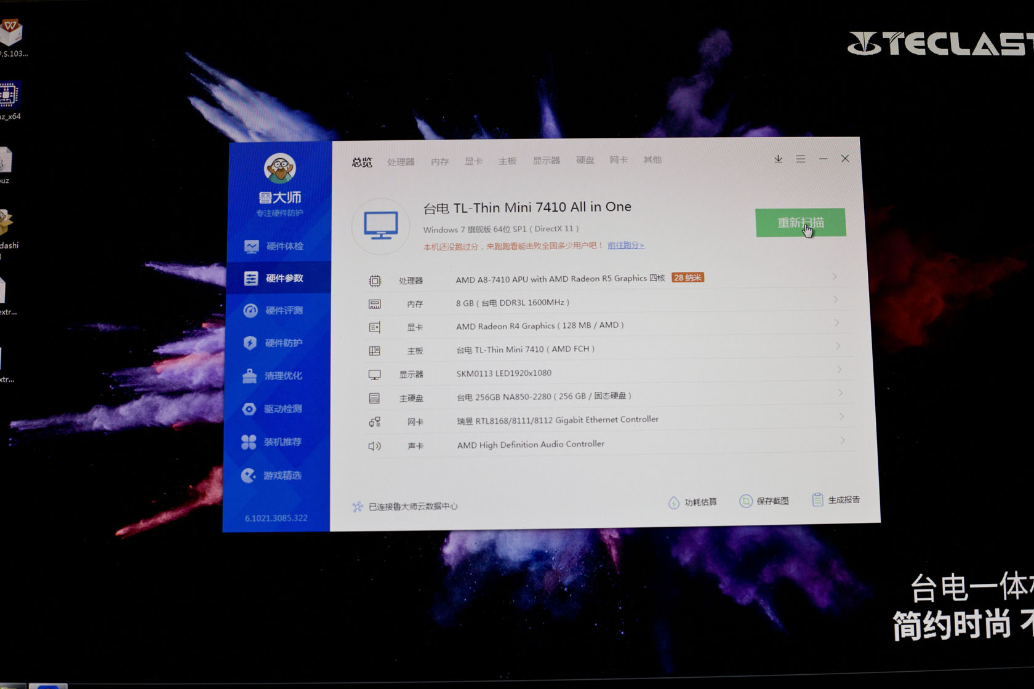Switch to the 处理器 processor tab
The image size is (1034, 689).
pos(401,162)
